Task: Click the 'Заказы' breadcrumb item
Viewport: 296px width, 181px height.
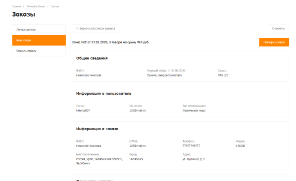Action: coord(55,6)
